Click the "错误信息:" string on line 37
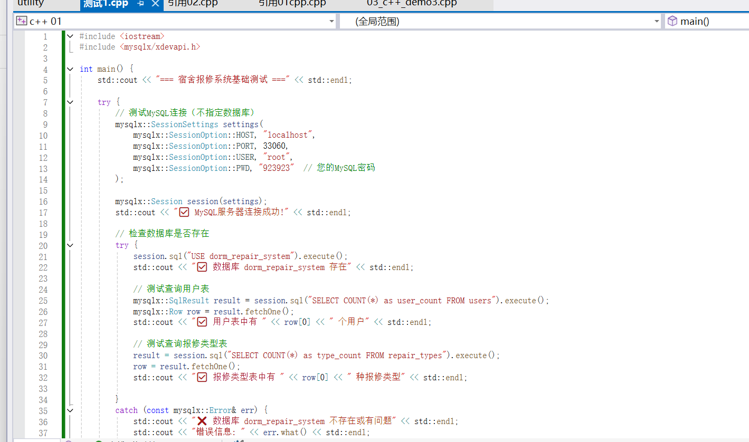This screenshot has width=749, height=442. coord(217,433)
